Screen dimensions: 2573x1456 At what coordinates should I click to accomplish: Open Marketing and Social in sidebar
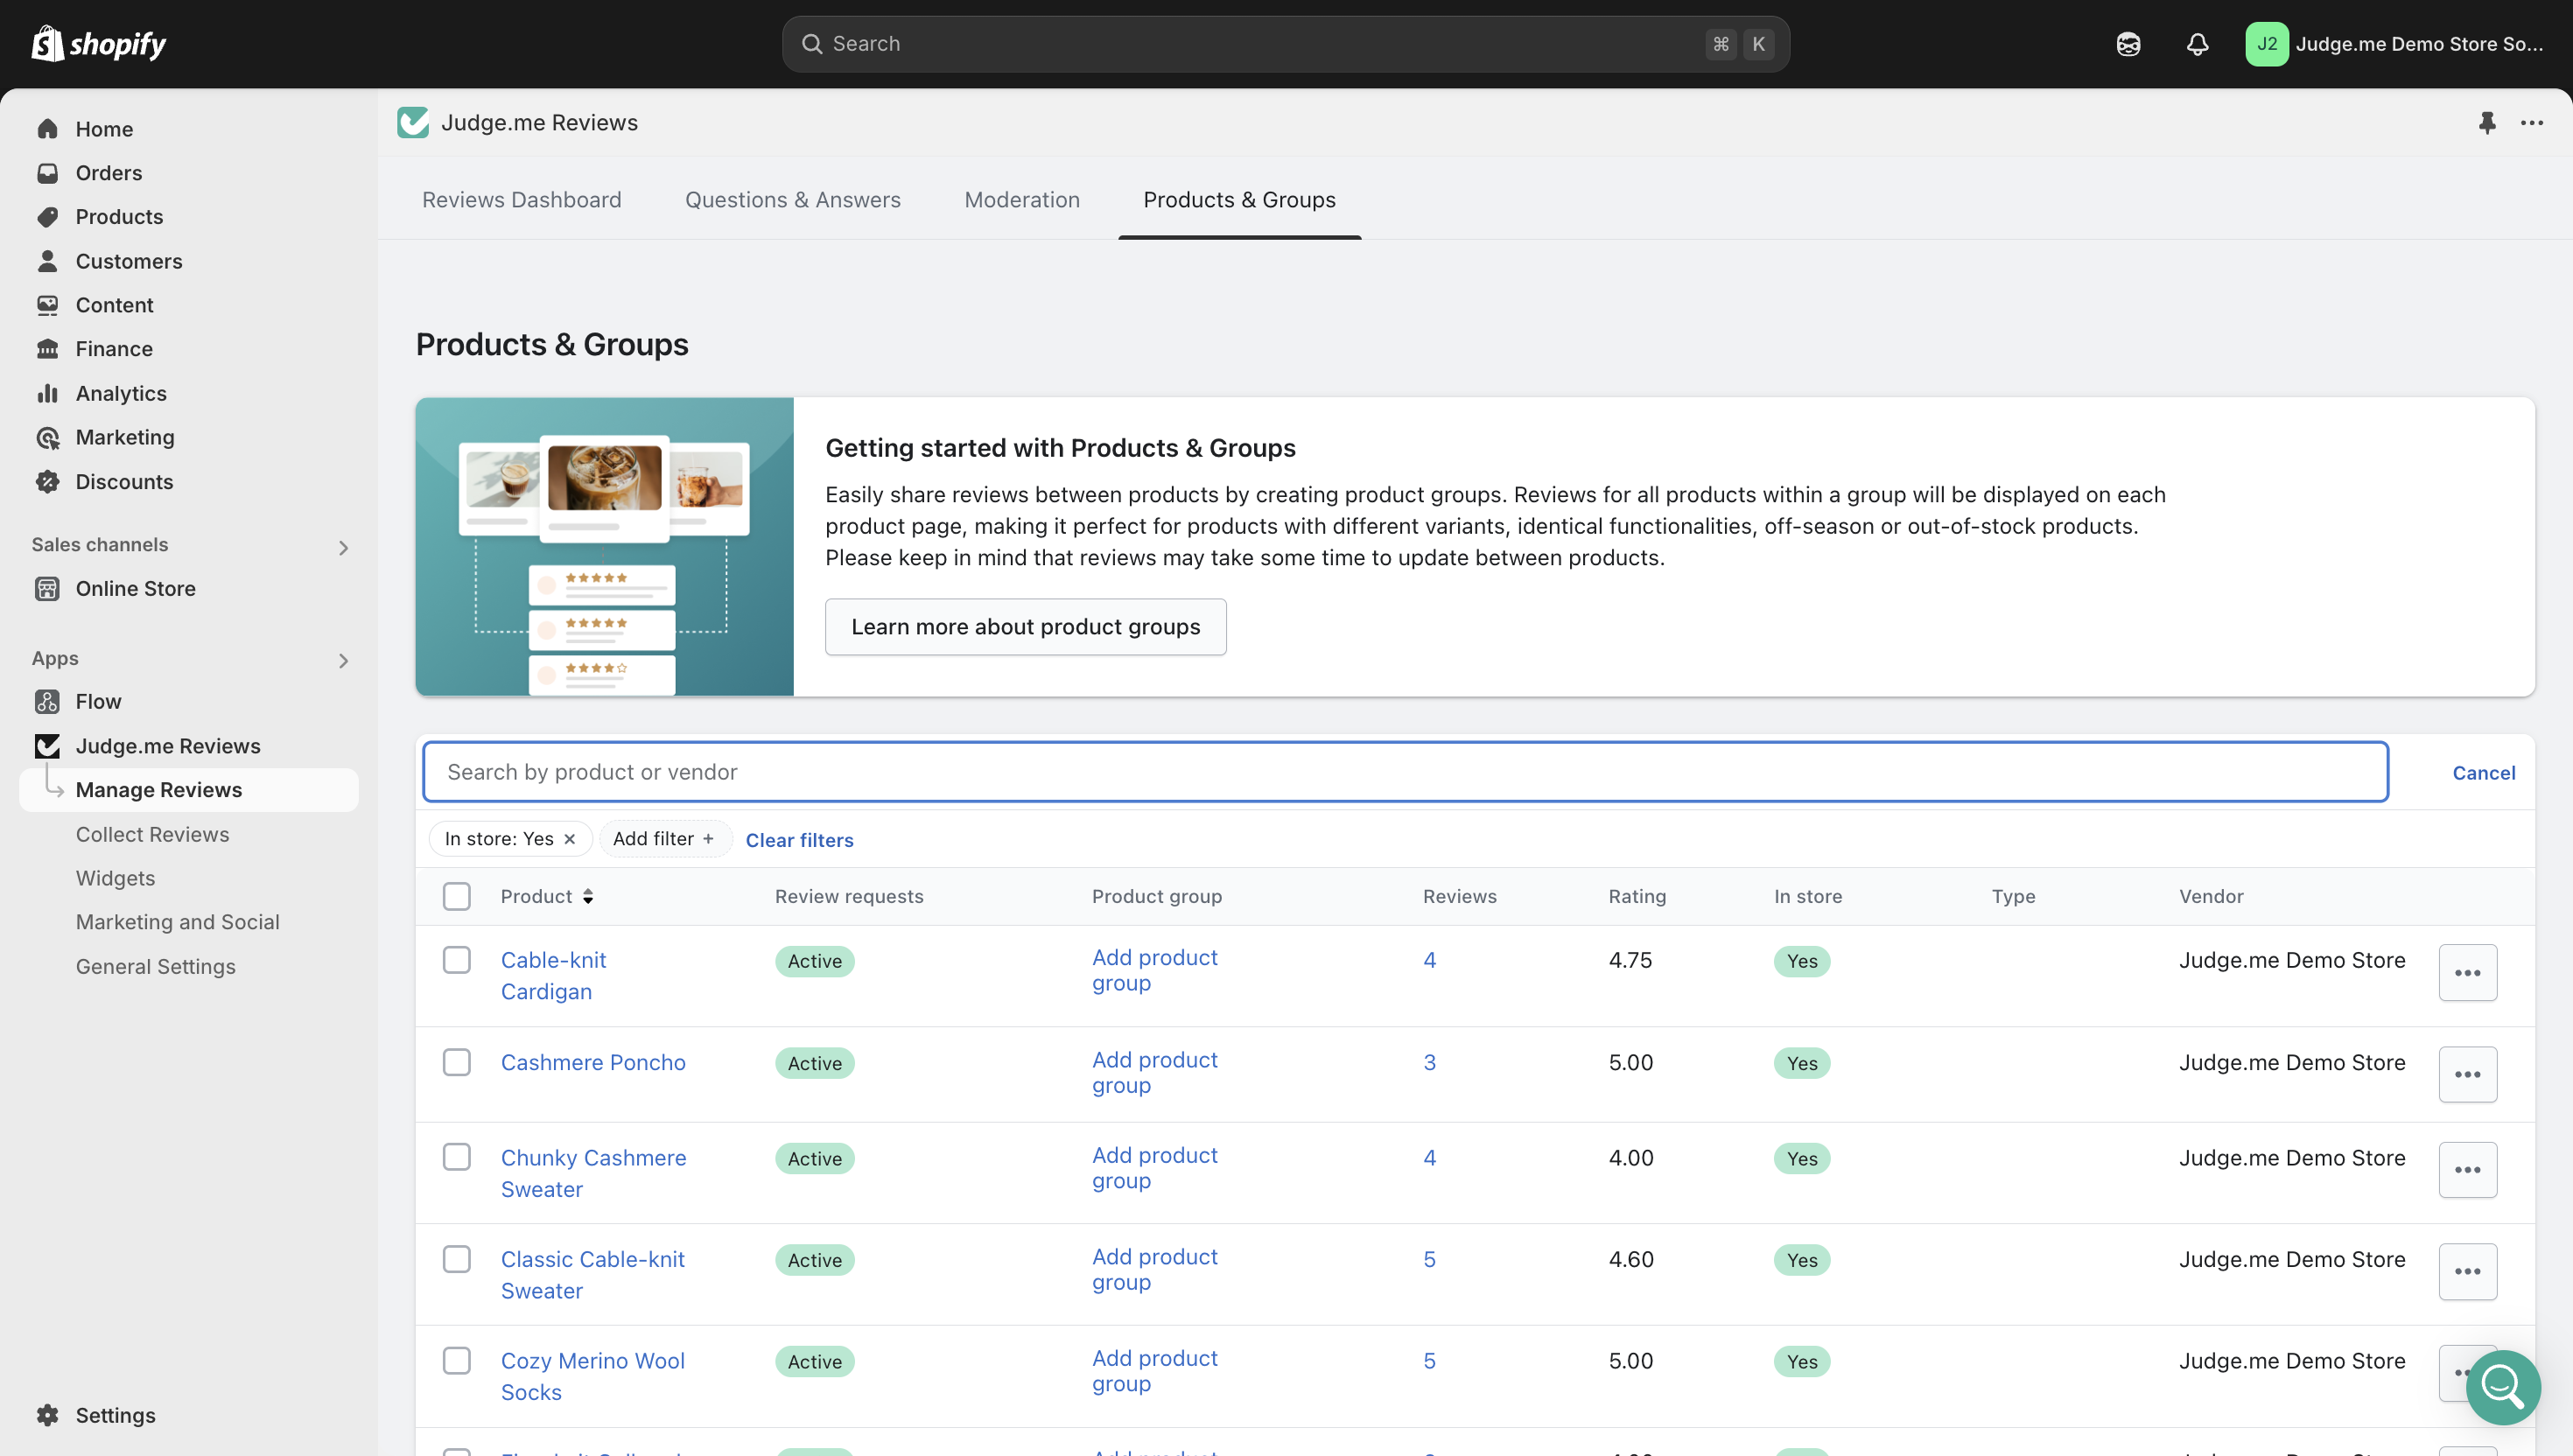[x=177, y=922]
